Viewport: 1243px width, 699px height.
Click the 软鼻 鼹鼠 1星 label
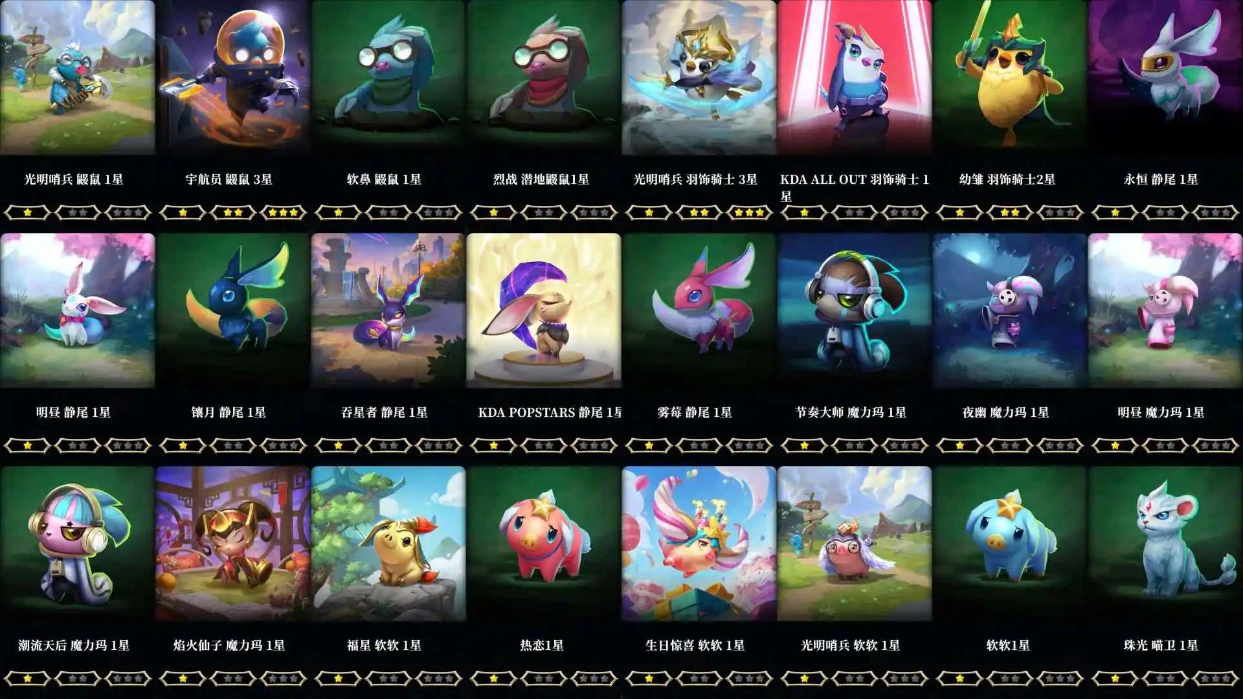coord(384,179)
